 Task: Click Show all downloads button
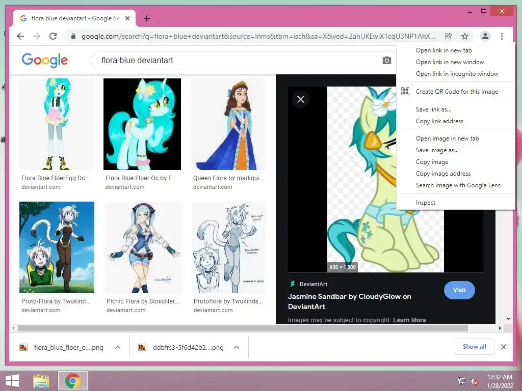point(475,347)
